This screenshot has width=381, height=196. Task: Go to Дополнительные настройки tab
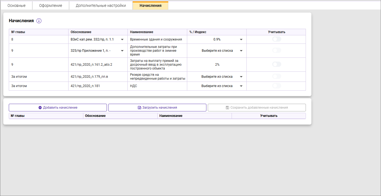point(101,5)
